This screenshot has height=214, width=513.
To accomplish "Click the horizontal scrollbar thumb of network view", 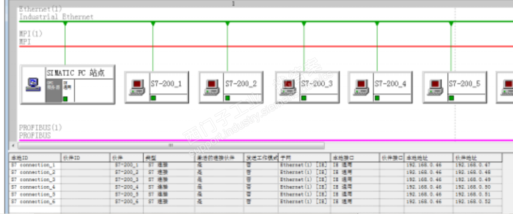I will coord(171,146).
